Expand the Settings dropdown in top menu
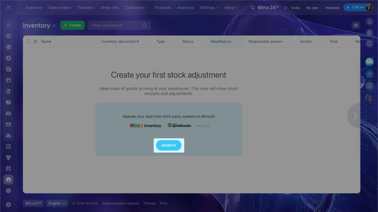 209,8
